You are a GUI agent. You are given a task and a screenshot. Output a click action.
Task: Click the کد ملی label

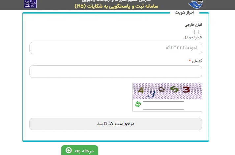point(197,61)
